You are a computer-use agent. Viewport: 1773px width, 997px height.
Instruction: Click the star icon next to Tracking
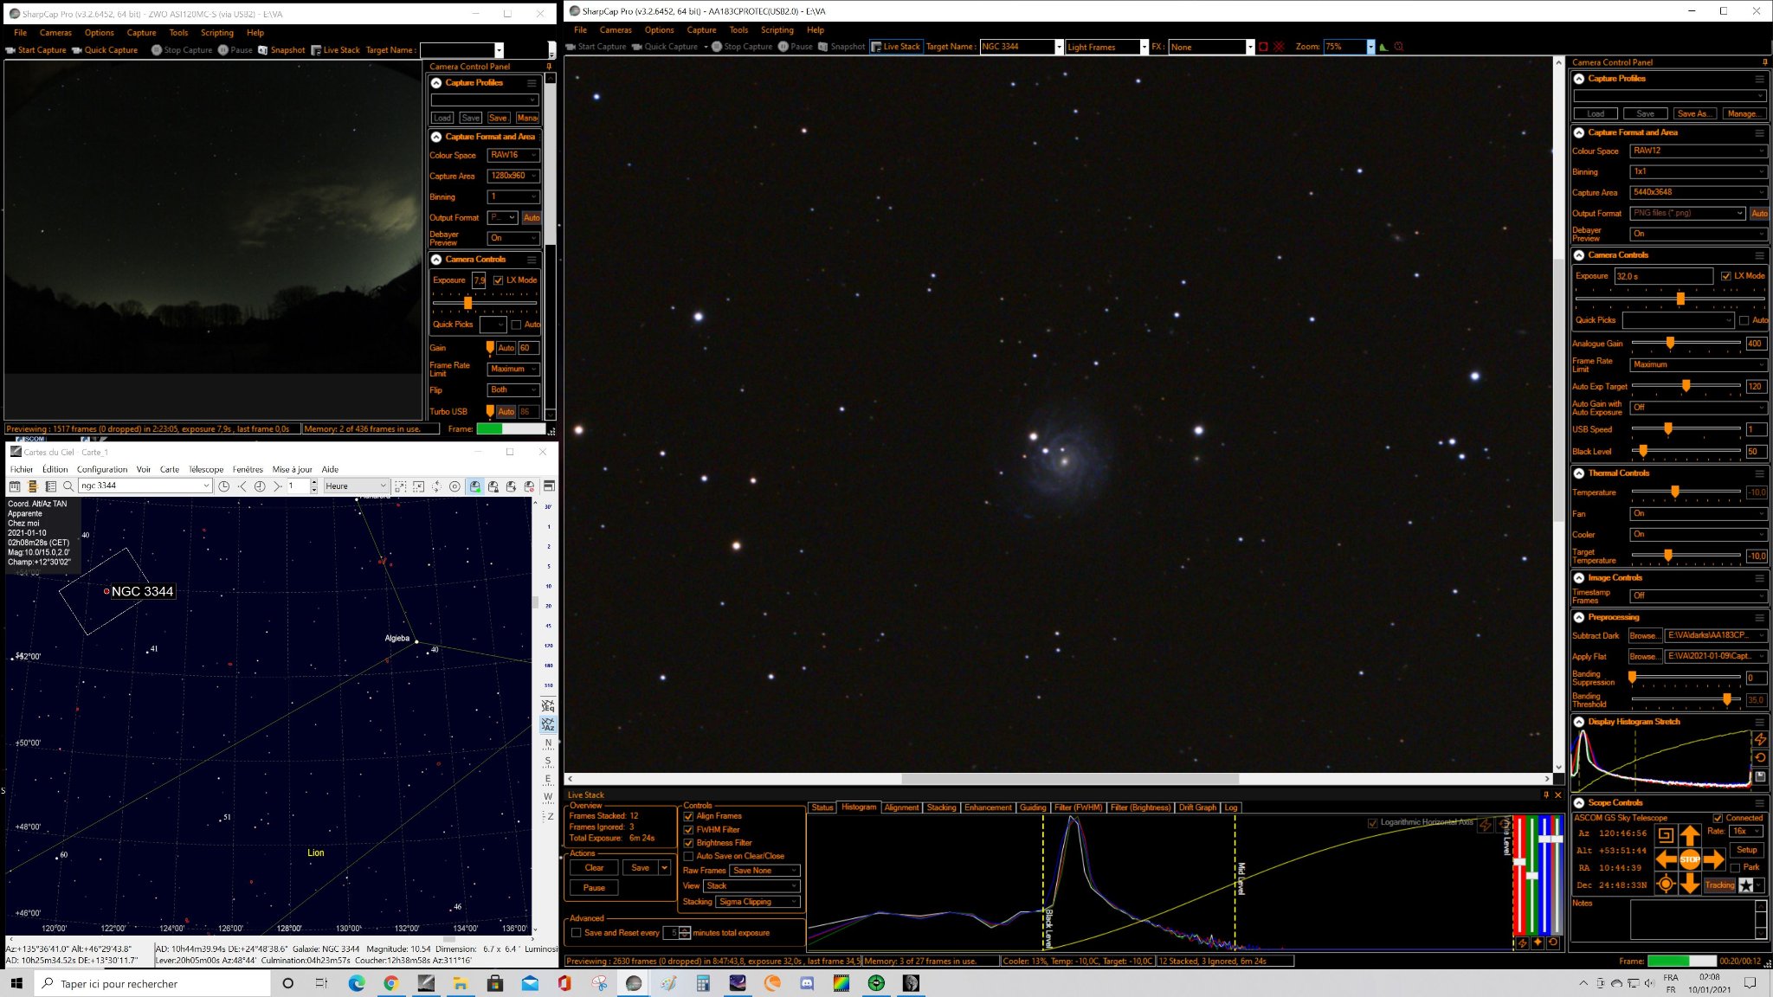(x=1746, y=885)
